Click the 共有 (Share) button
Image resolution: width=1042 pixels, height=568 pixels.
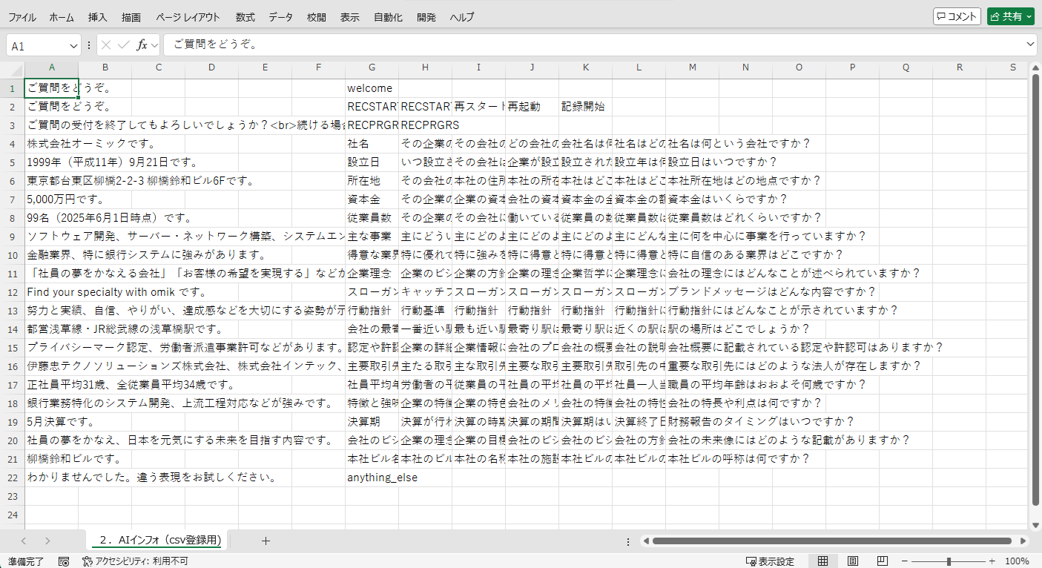coord(1009,16)
